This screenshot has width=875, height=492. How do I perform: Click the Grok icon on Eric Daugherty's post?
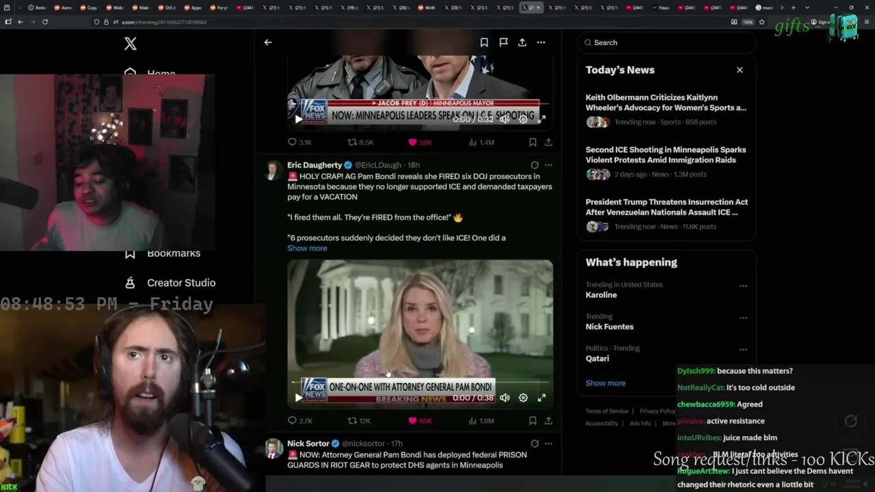point(535,165)
